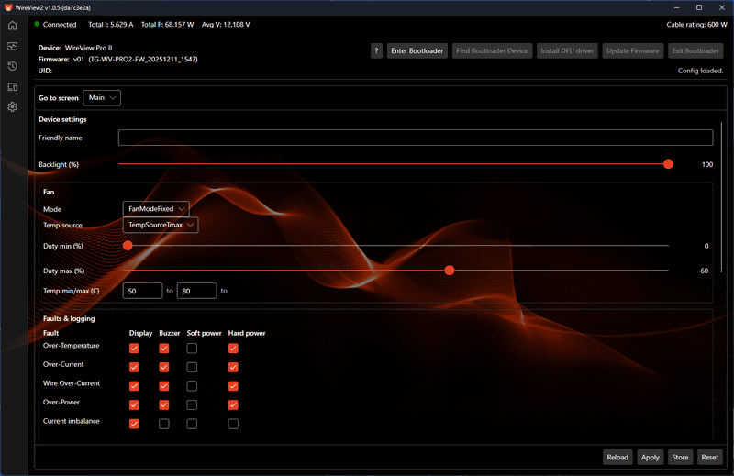
Task: Minimize the WireView2 window
Action: [x=677, y=7]
